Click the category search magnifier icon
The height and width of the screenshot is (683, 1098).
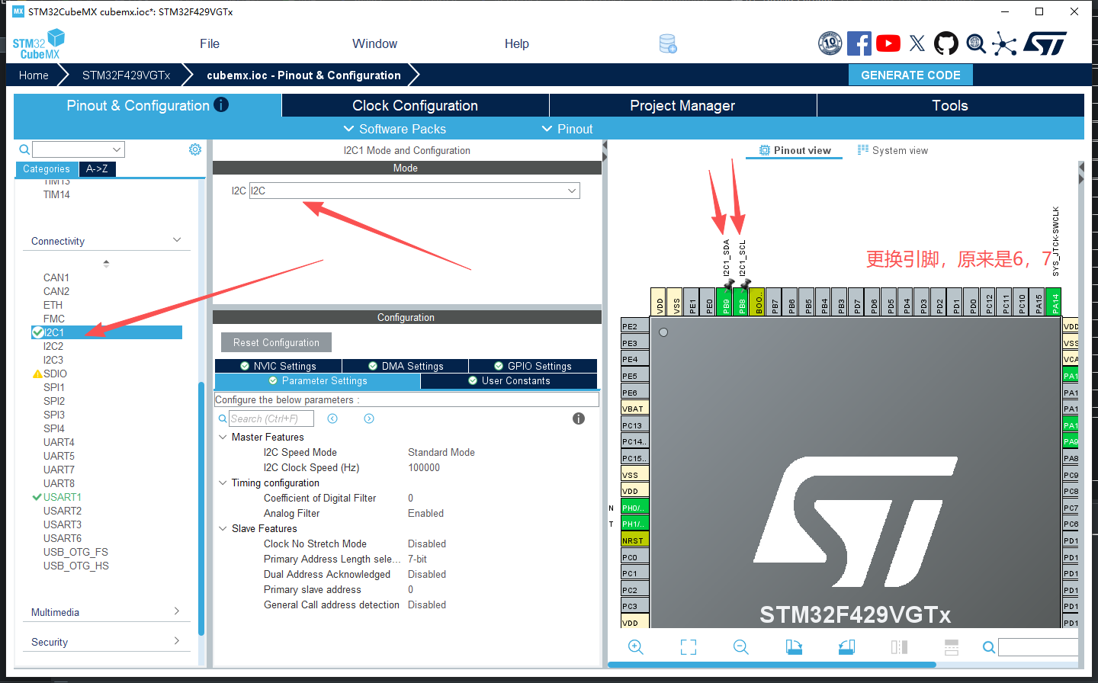tap(24, 149)
